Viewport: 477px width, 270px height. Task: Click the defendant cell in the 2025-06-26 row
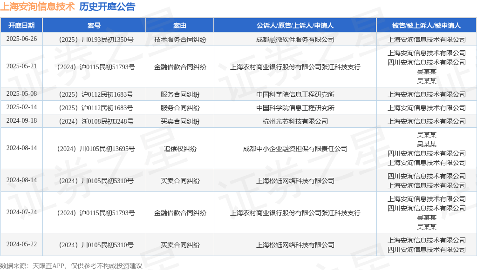click(427, 40)
